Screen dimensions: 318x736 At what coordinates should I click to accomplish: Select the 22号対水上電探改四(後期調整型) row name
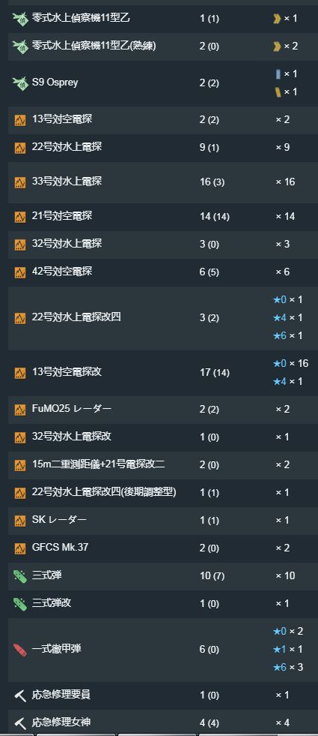click(104, 492)
